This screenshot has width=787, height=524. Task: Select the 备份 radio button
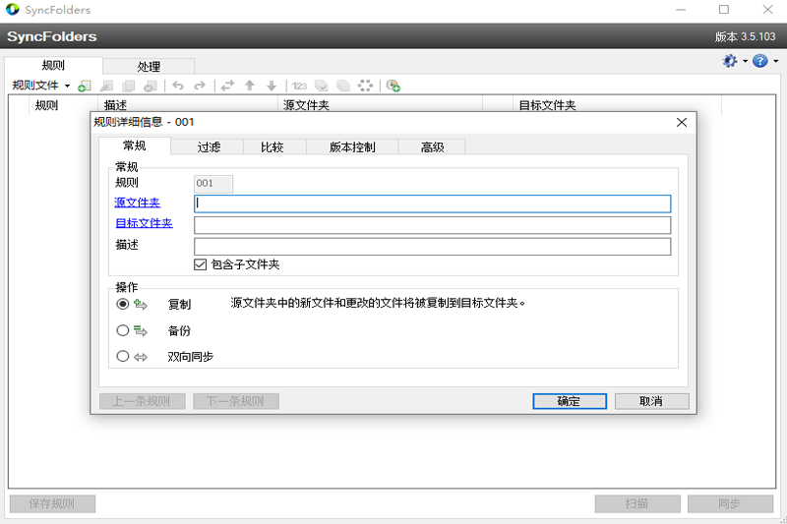click(x=122, y=330)
